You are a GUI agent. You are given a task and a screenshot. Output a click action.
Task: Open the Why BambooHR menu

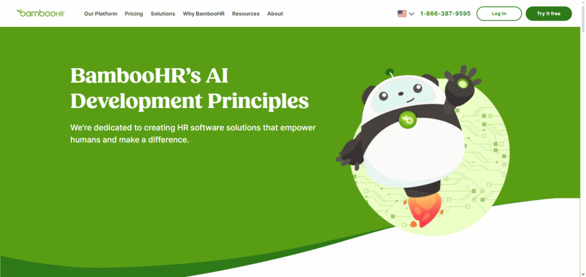(204, 14)
